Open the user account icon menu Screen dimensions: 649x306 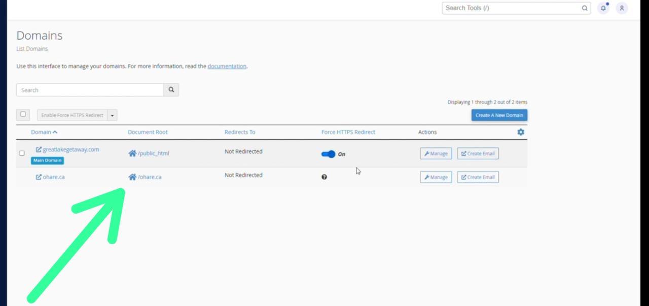[622, 8]
